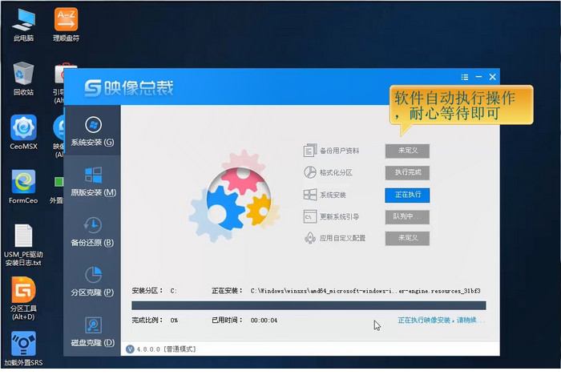
Task: Select 分区克隆 (P) sidebar tab
Action: coord(92,281)
